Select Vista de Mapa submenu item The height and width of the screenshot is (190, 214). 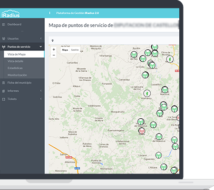[x=24, y=54]
